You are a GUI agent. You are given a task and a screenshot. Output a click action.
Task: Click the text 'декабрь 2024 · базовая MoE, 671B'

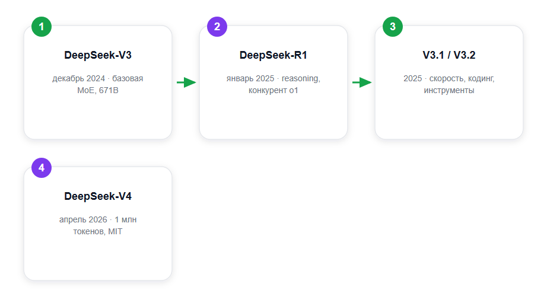tap(98, 84)
